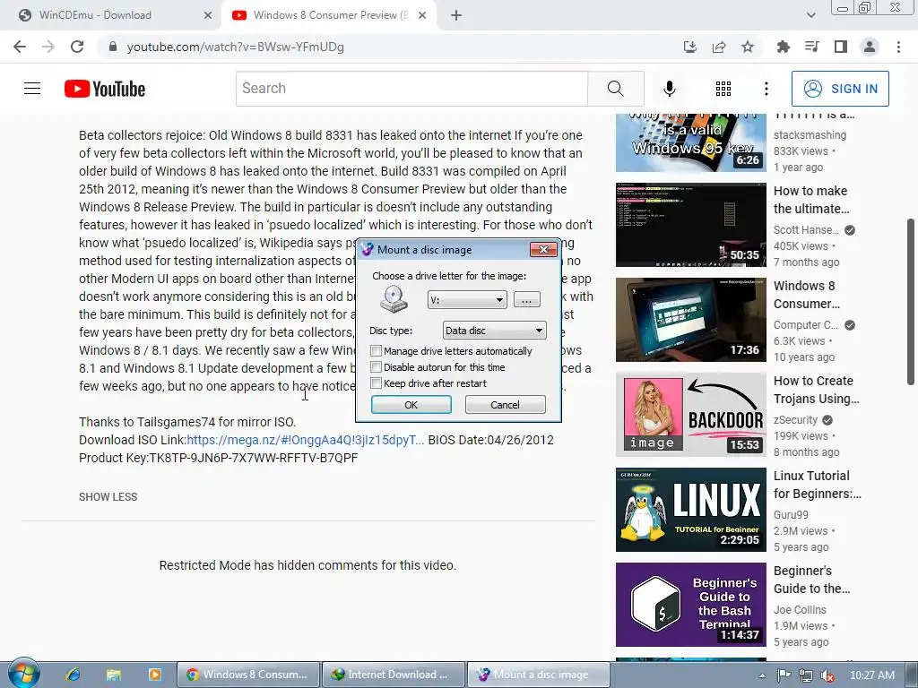Screen dimensions: 918x688
Task: Switch to Chrome window in taskbar
Action: point(249,675)
